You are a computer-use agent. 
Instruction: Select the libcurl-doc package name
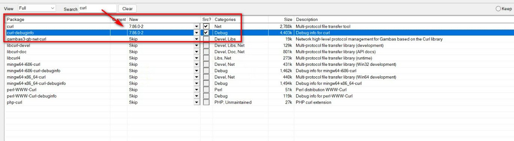(17, 52)
